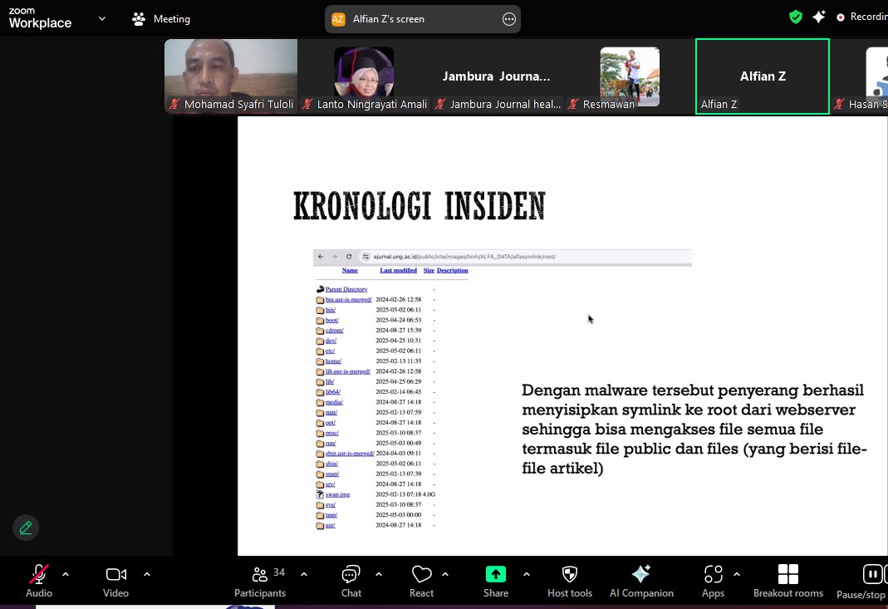
Task: Click the snap/ folder link
Action: pyautogui.click(x=332, y=474)
